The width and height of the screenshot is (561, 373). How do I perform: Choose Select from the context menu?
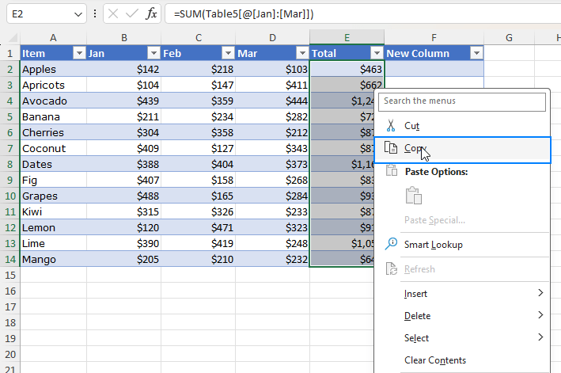coord(462,338)
